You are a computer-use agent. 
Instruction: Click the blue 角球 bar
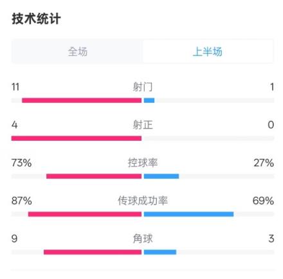tap(160, 252)
